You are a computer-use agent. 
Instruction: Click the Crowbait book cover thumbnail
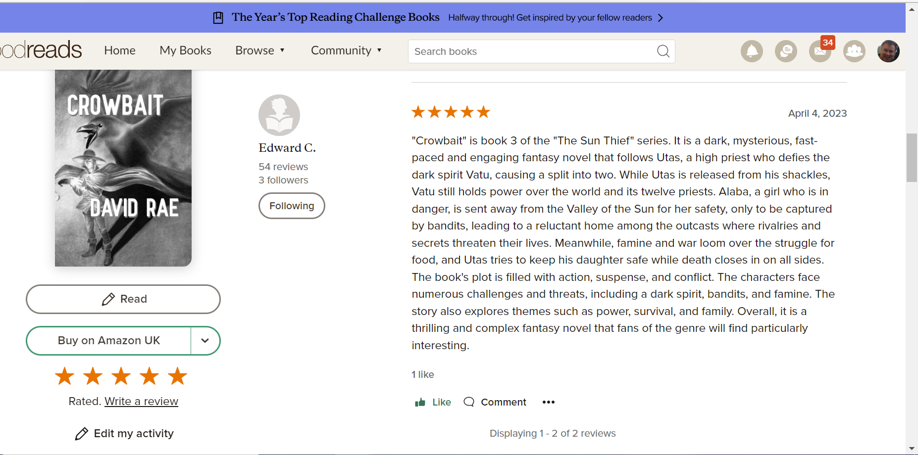pos(123,168)
